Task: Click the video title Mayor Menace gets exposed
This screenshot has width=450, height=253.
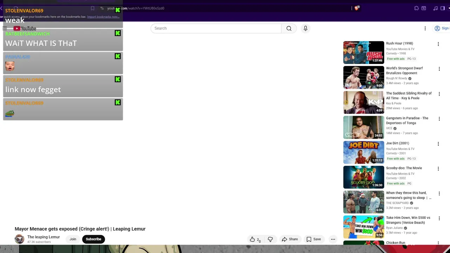Action: [x=80, y=229]
